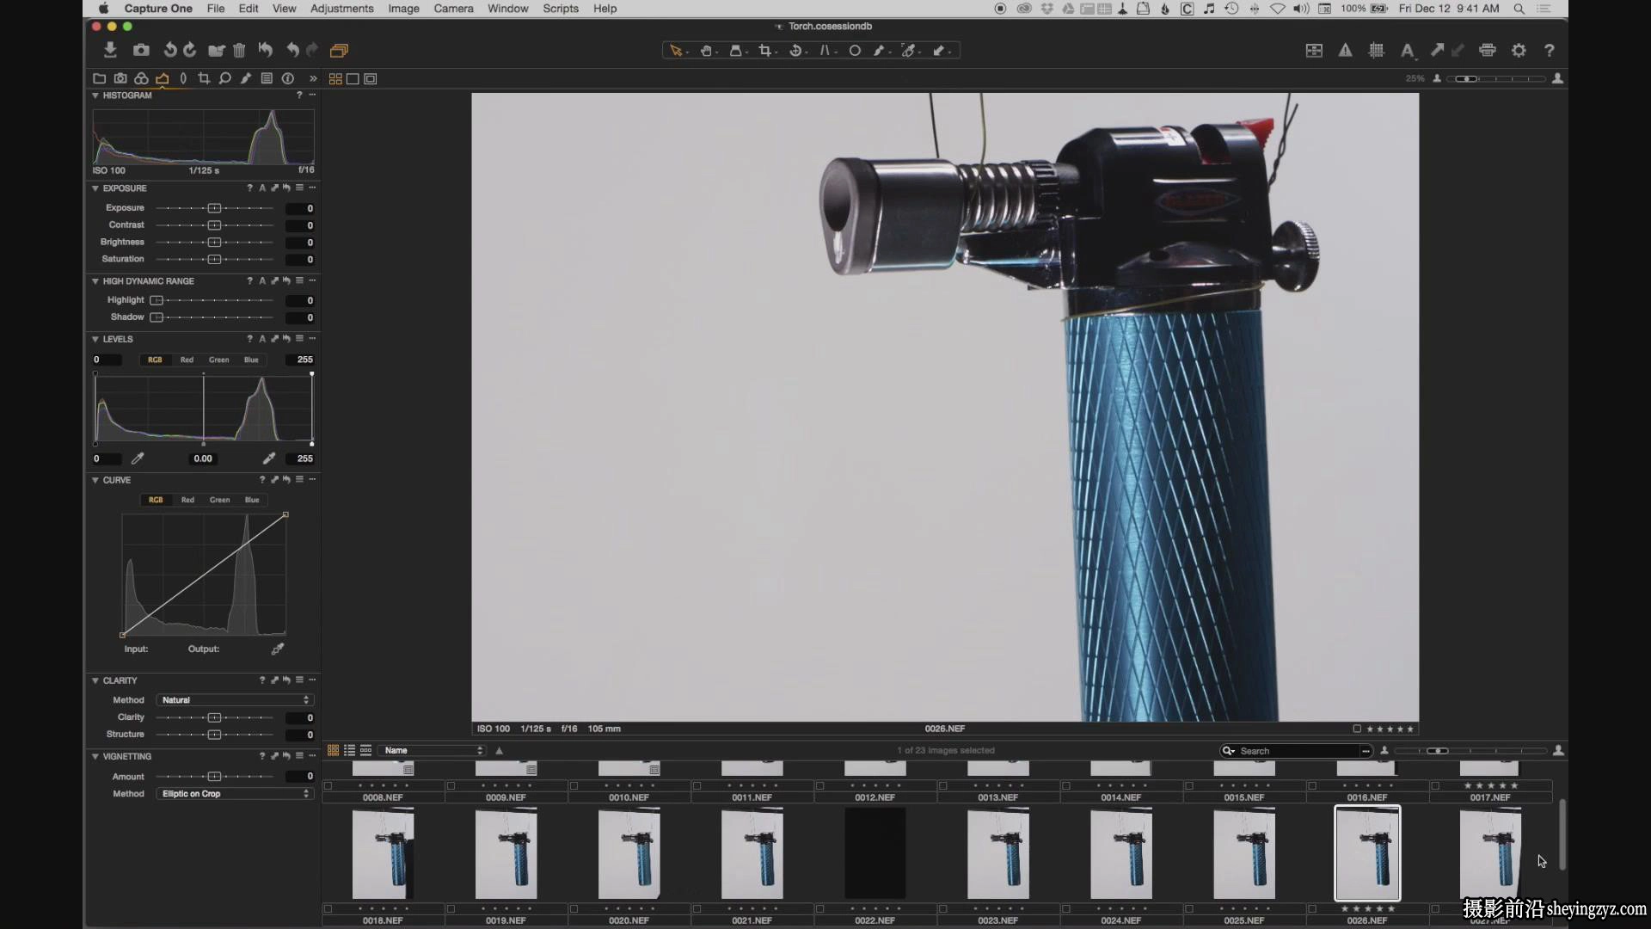Tick the checkbox for 0017.NEF
The image size is (1651, 929).
click(1435, 785)
